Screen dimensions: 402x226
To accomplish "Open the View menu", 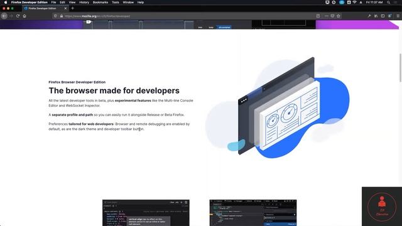I will [72, 3].
